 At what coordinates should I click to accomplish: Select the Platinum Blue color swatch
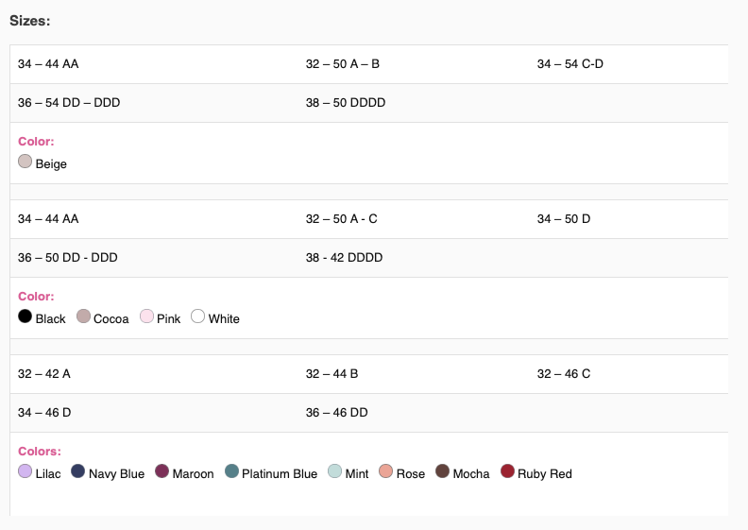(x=231, y=471)
